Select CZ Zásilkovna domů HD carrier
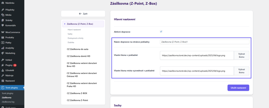 pyautogui.click(x=79, y=56)
